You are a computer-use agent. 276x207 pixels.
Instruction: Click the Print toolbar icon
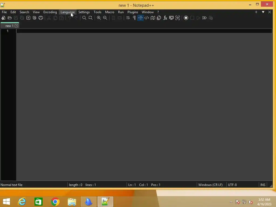[x=41, y=18]
